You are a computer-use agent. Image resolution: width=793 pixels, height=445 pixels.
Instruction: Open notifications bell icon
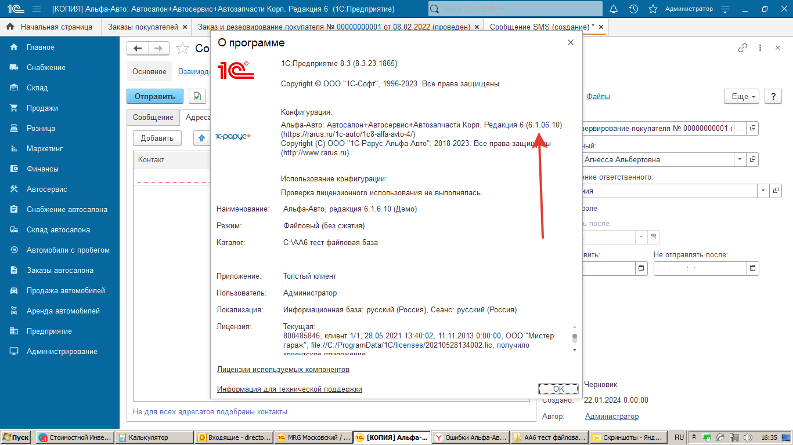(x=614, y=9)
